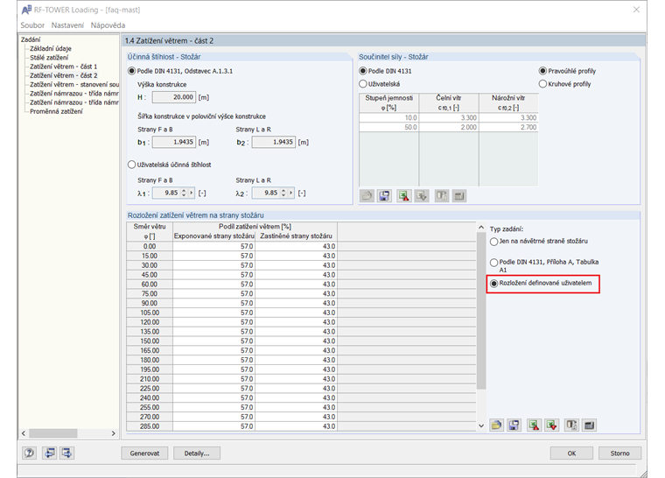The image size is (665, 478).
Task: Select exposed-side value in the 45.00 row
Action: 213,275
